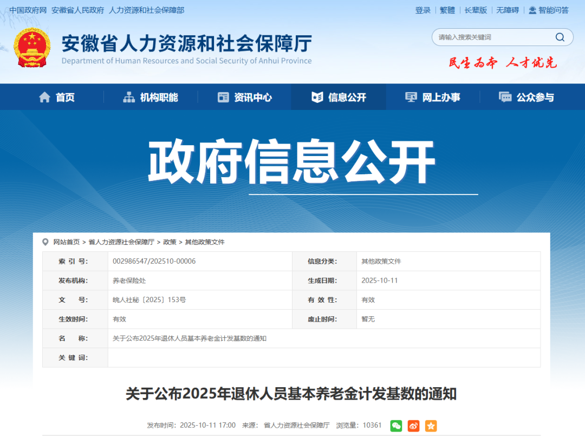Share article via WeChat icon
Screen dimensions: 585x437
tap(396, 426)
